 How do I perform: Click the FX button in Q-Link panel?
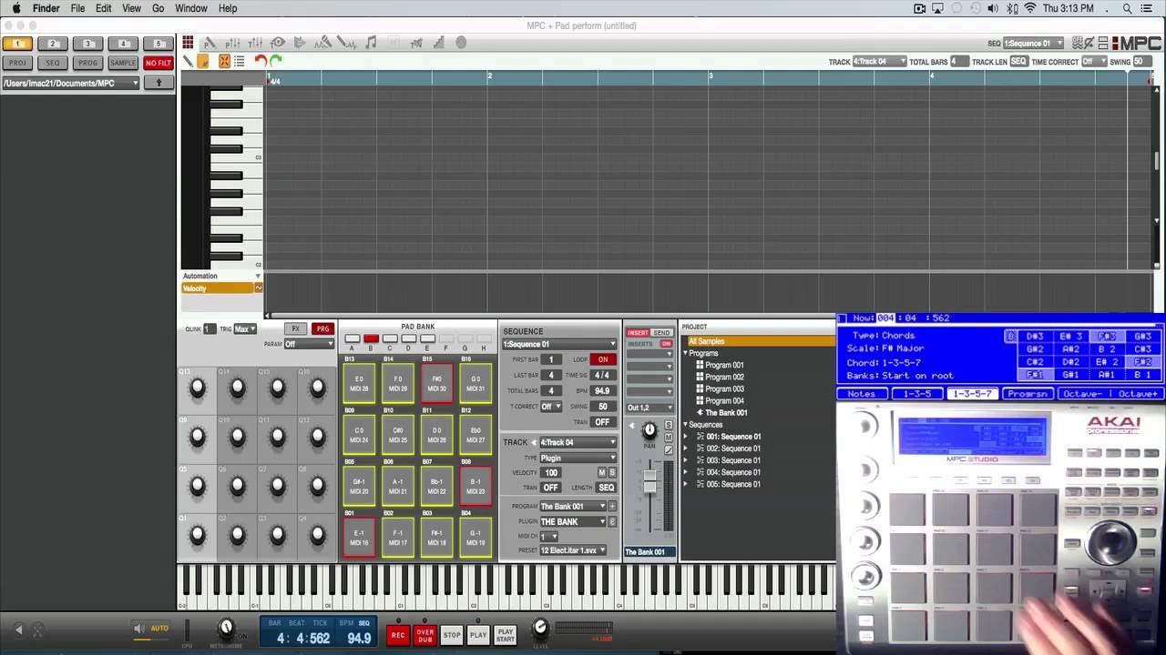point(295,329)
